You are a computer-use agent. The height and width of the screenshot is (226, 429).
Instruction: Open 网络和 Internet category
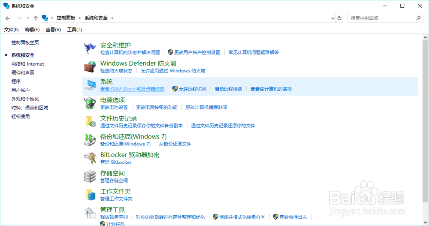[27, 64]
